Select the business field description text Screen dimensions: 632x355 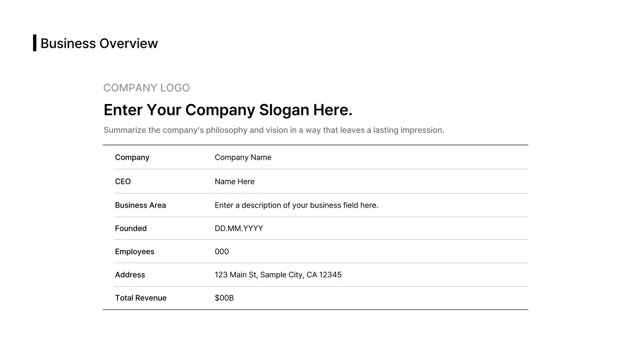296,205
